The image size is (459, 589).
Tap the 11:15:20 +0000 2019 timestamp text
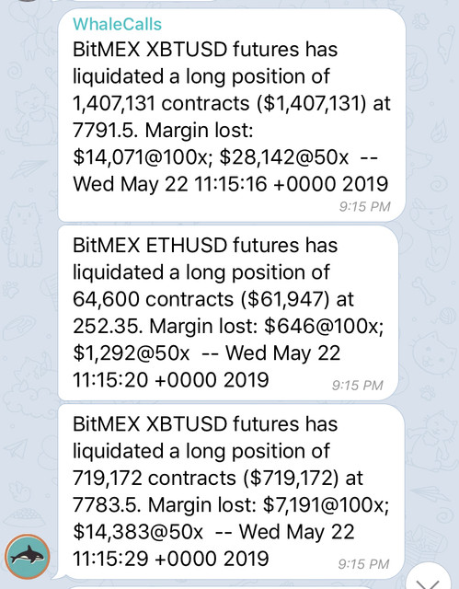coord(171,380)
